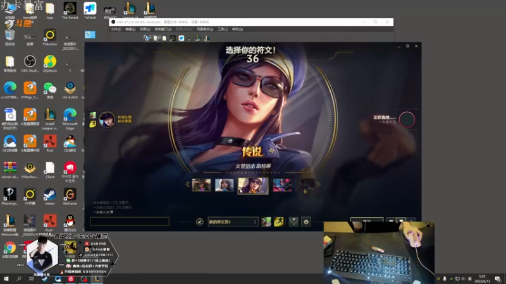Open the rune page dropdown selector
The height and width of the screenshot is (284, 506).
233,222
